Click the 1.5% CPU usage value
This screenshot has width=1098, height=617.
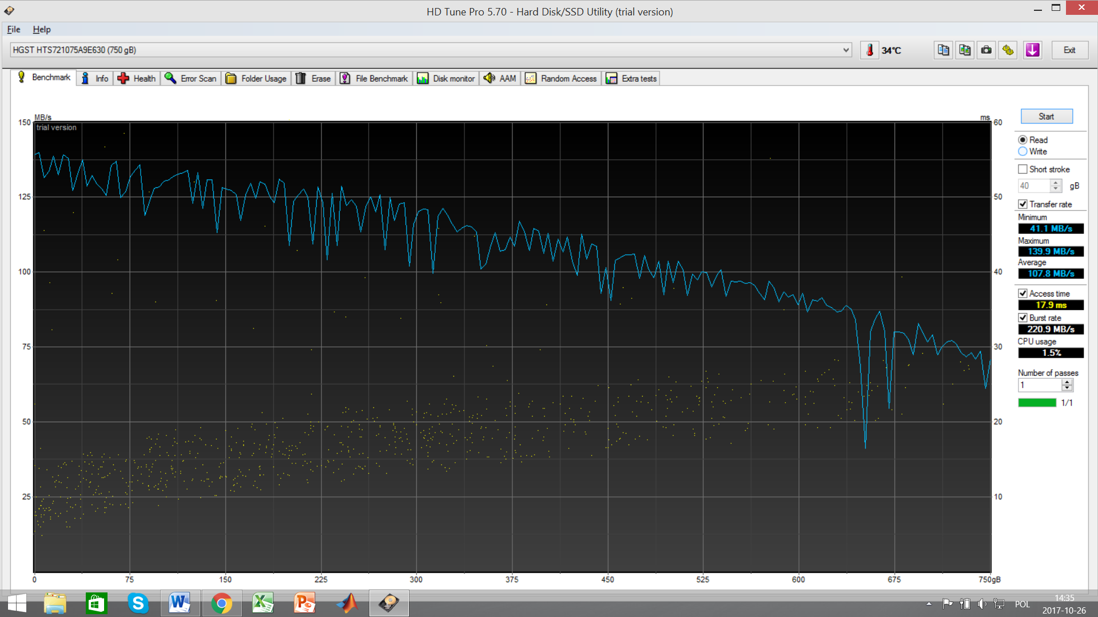(x=1051, y=353)
